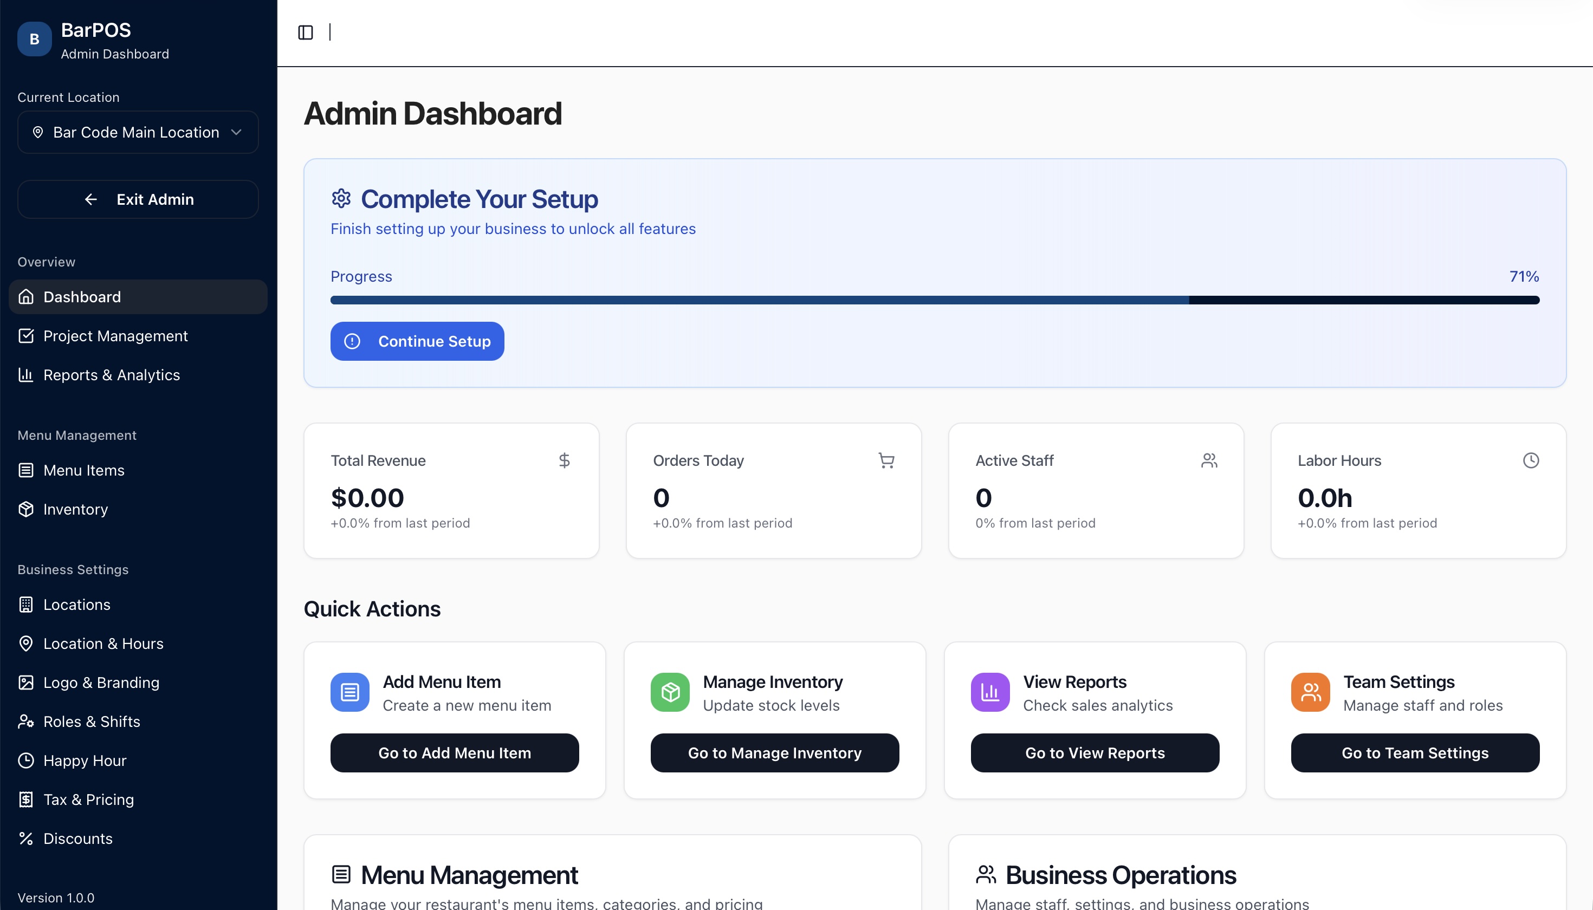Image resolution: width=1593 pixels, height=910 pixels.
Task: Click the purple View Reports icon
Action: click(x=990, y=692)
